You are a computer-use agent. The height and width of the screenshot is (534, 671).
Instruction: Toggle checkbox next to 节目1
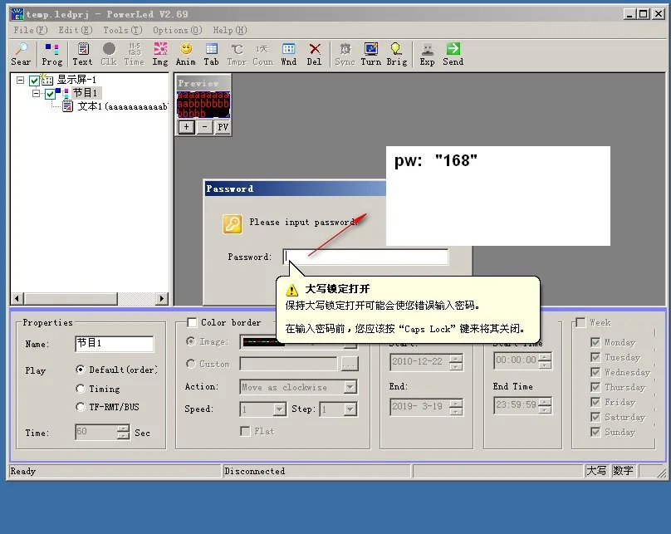tap(50, 93)
